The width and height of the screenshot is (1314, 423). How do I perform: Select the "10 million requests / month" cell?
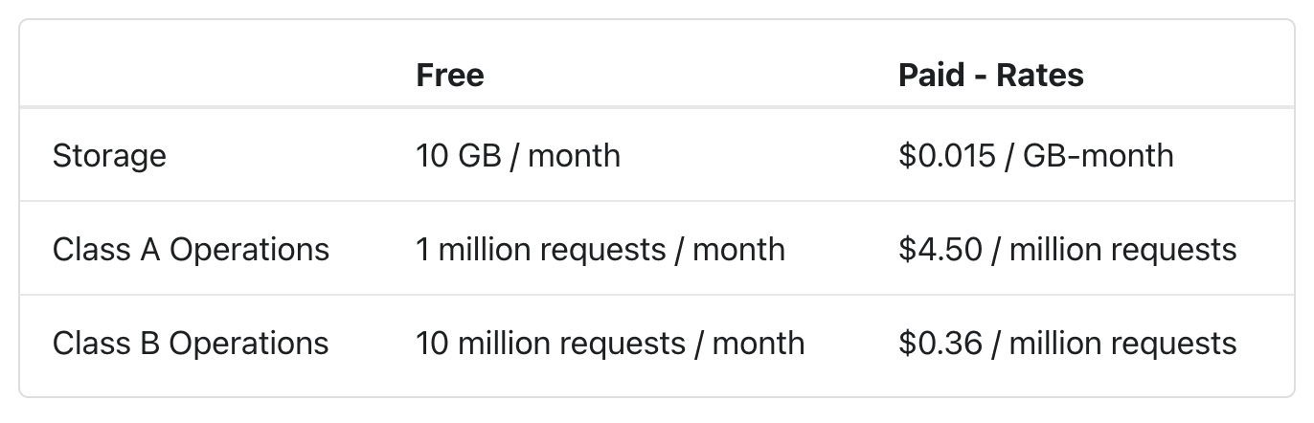610,344
